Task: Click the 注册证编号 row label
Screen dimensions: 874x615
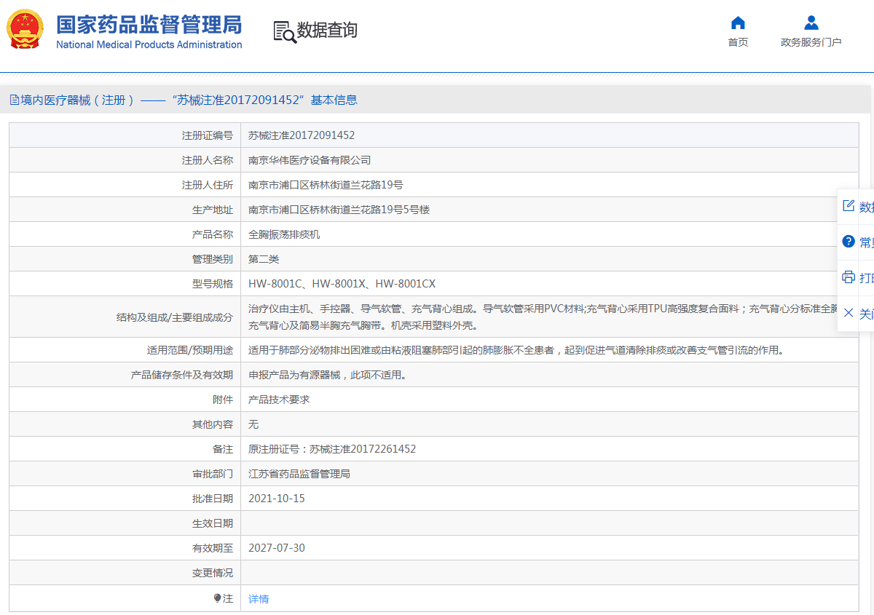Action: tap(208, 135)
